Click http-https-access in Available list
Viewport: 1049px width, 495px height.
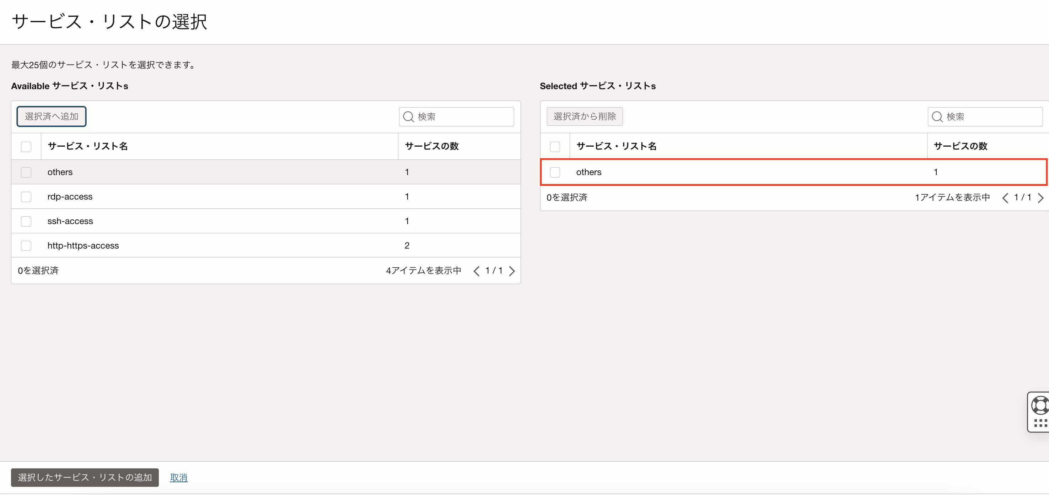click(83, 245)
